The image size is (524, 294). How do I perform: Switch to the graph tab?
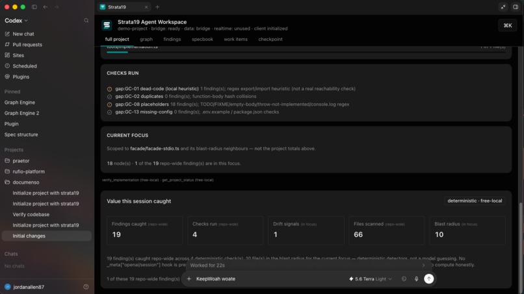click(146, 39)
